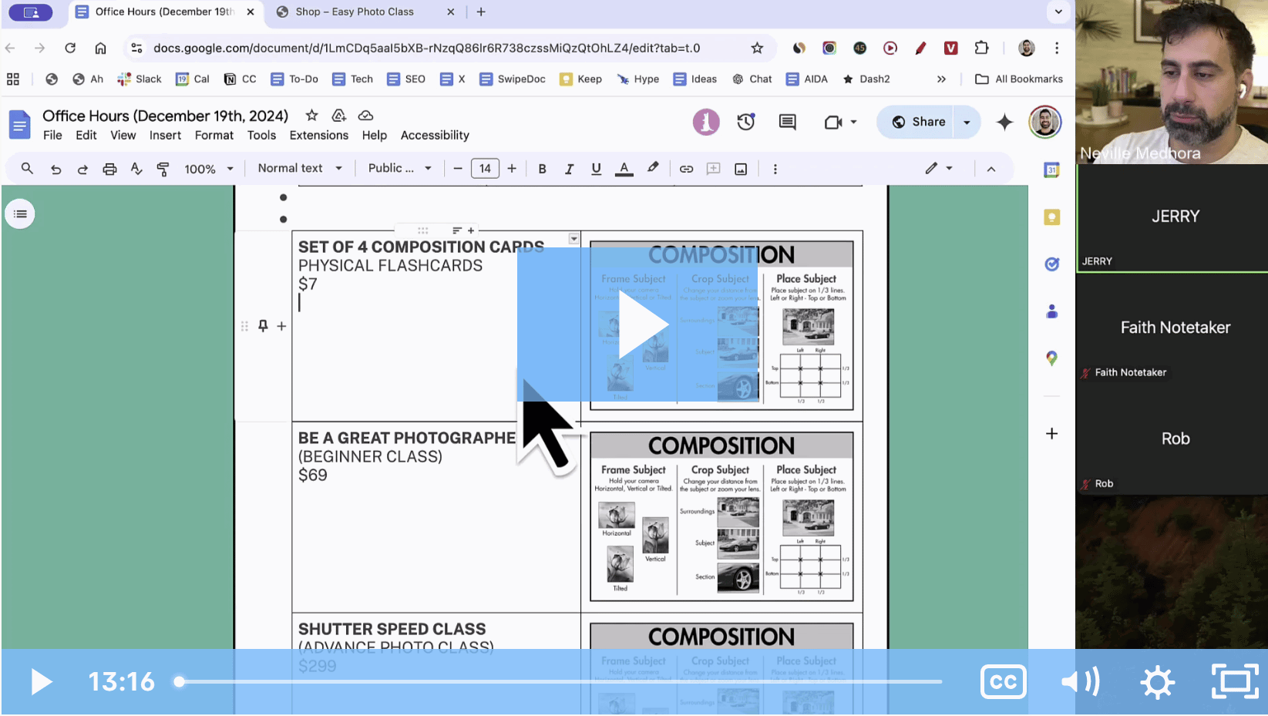Toggle bold formatting
The height and width of the screenshot is (716, 1268).
(542, 169)
